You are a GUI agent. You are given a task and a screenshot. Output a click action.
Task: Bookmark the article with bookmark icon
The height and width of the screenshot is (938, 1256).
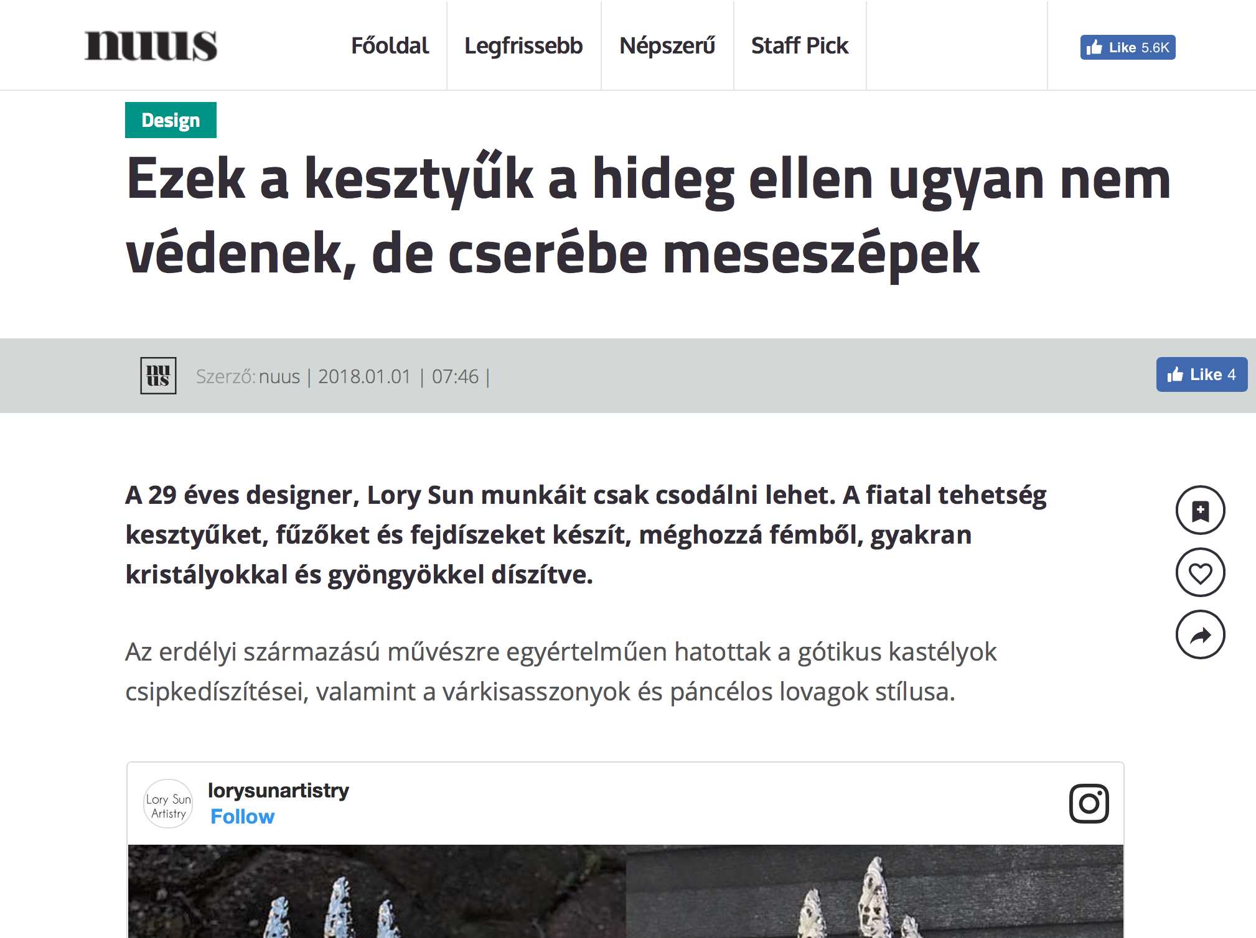pyautogui.click(x=1201, y=510)
